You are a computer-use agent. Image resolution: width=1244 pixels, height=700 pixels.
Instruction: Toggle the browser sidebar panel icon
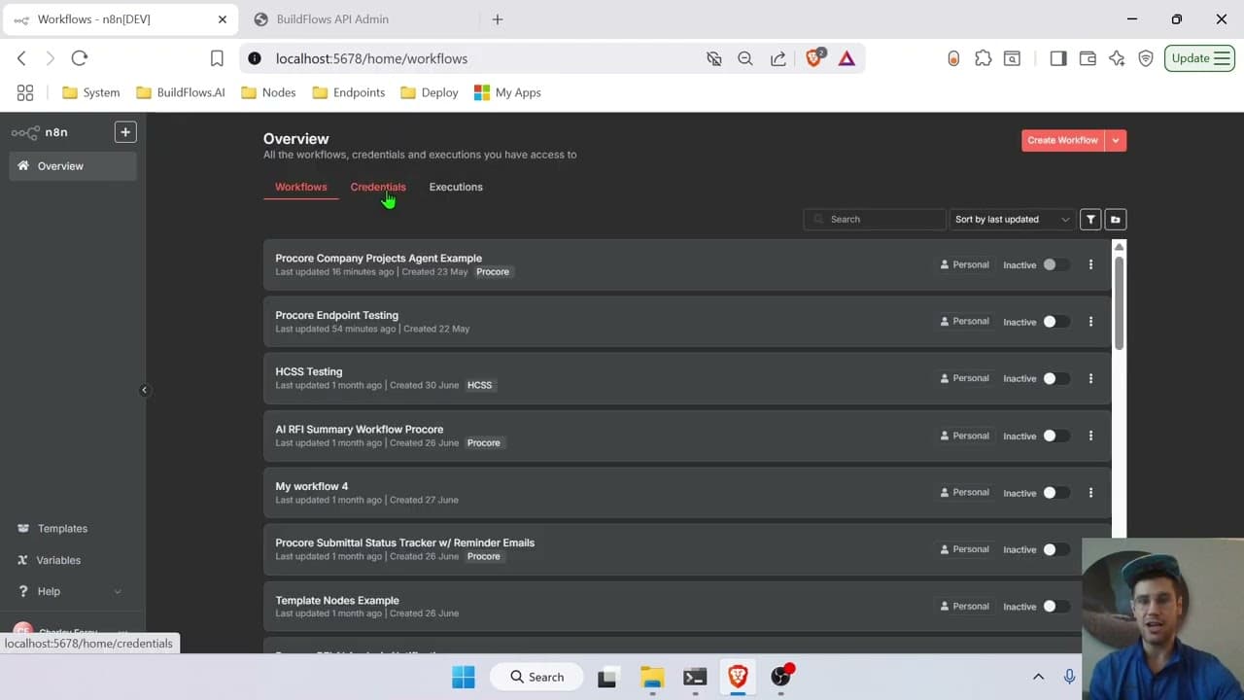[x=1058, y=58]
